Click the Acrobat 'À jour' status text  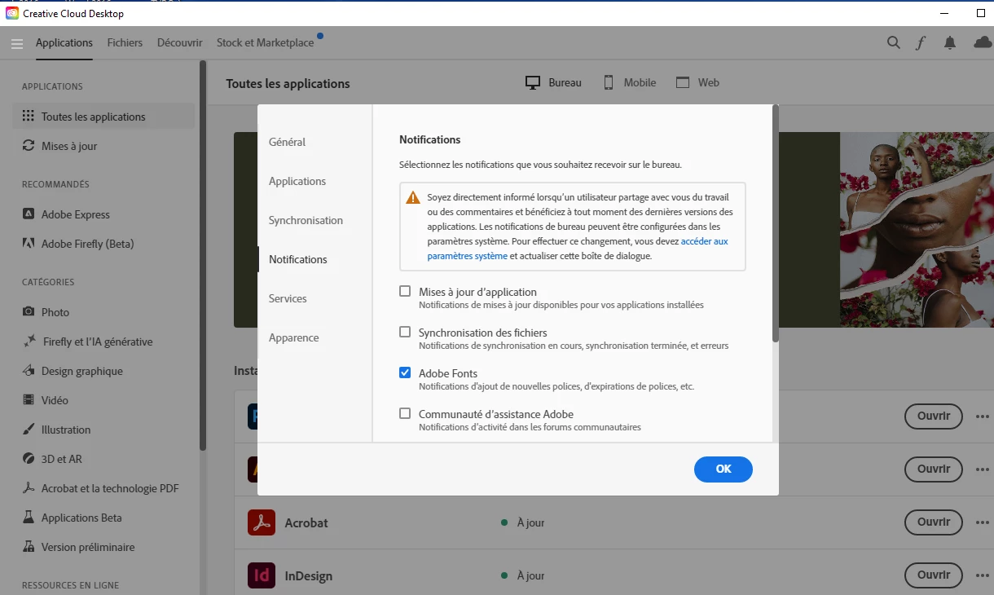point(530,522)
